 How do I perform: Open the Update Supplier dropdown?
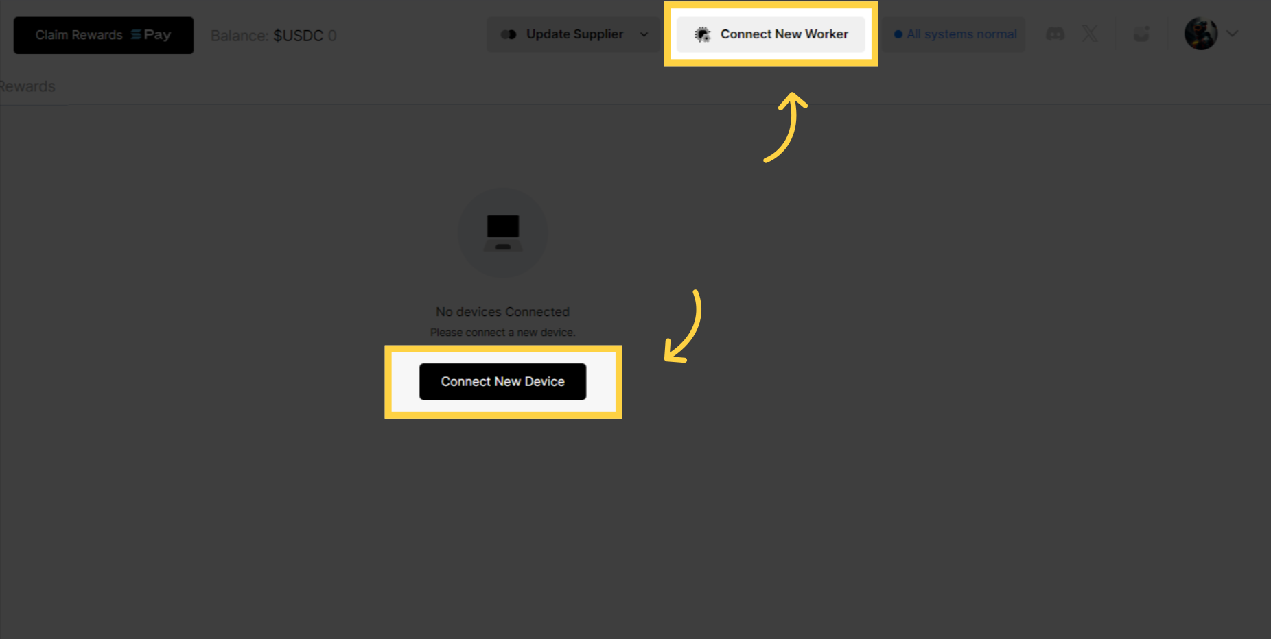pos(573,34)
